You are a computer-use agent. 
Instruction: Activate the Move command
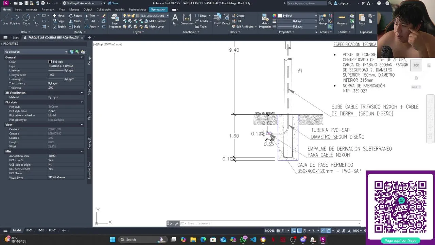(58, 16)
